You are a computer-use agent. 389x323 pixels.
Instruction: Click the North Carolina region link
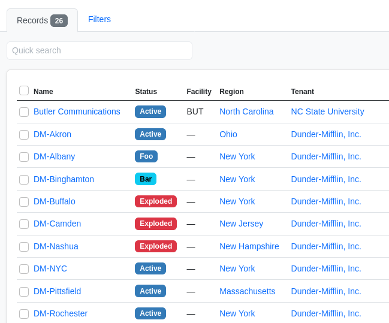(x=246, y=111)
